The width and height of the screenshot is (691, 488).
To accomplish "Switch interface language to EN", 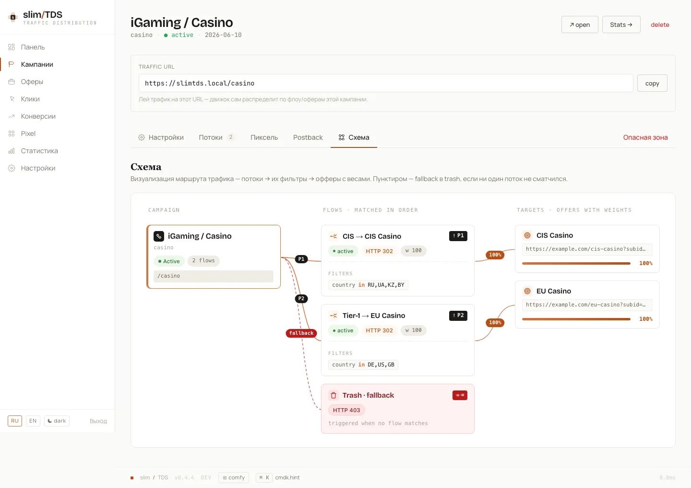I will click(x=33, y=421).
